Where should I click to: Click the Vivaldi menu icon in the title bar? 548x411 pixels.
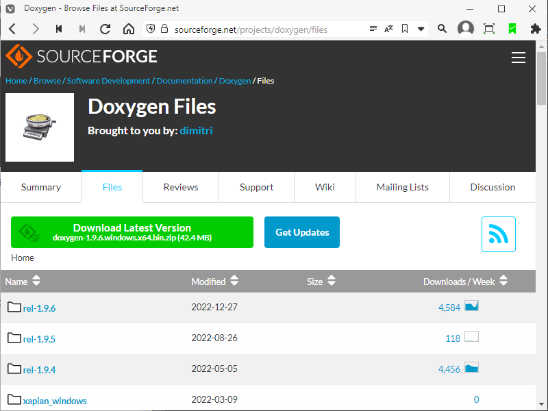tap(10, 8)
